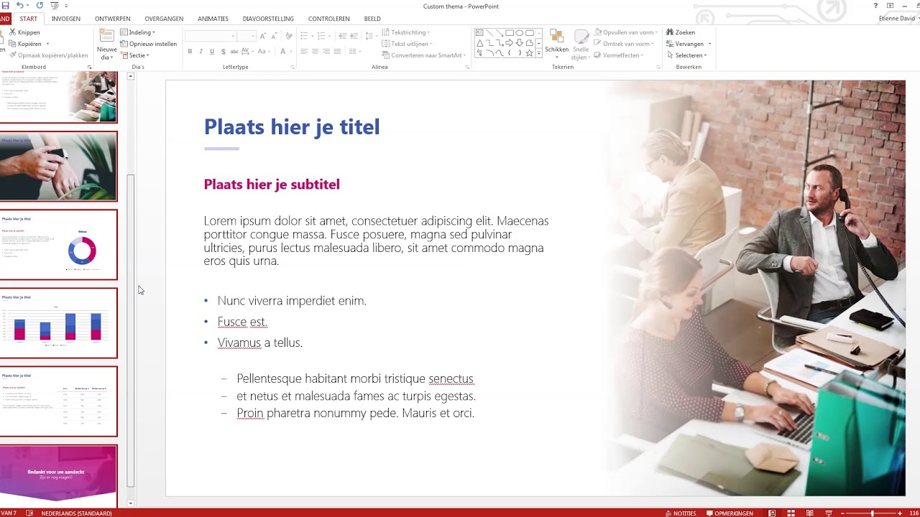Viewport: 920px width, 517px height.
Task: Save the presentation via the floppy icon
Action: pos(5,6)
